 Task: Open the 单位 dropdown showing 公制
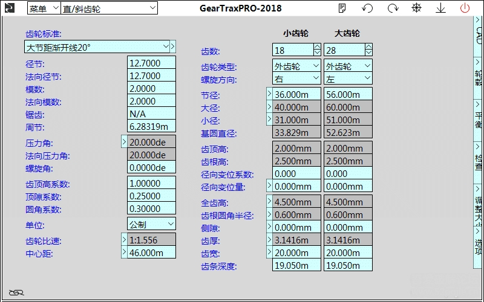(151, 224)
